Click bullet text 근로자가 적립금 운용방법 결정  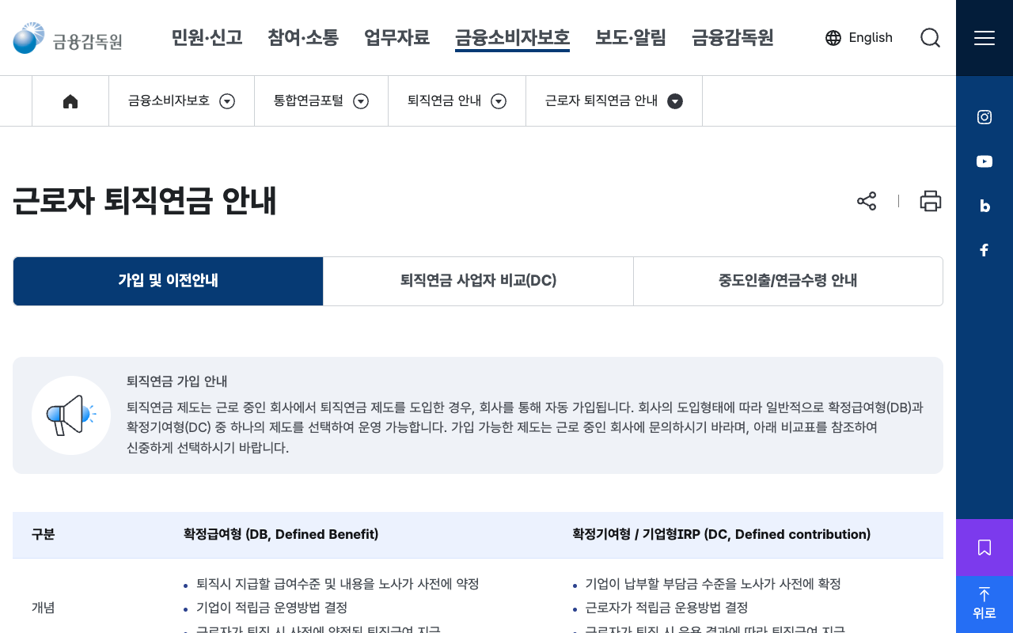coord(666,608)
